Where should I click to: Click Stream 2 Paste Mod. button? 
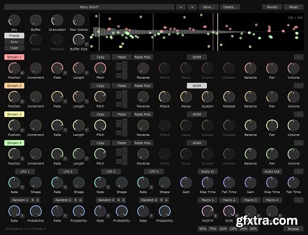[x=143, y=86]
